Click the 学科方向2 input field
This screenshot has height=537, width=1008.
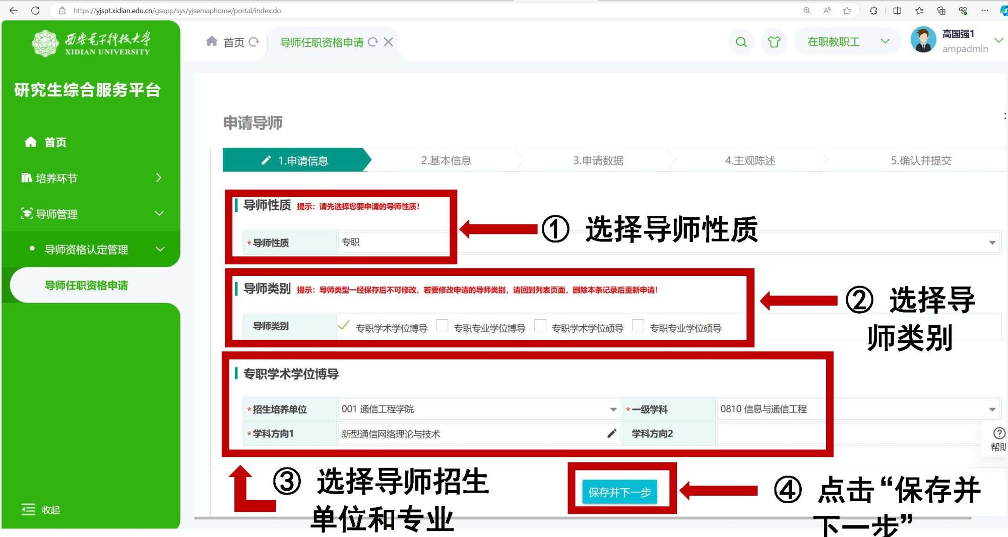[x=770, y=434]
